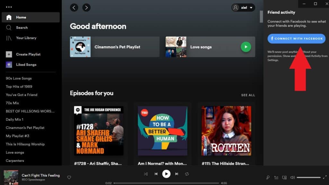Image resolution: width=329 pixels, height=185 pixels.
Task: Open the play queue
Action: coord(276,177)
